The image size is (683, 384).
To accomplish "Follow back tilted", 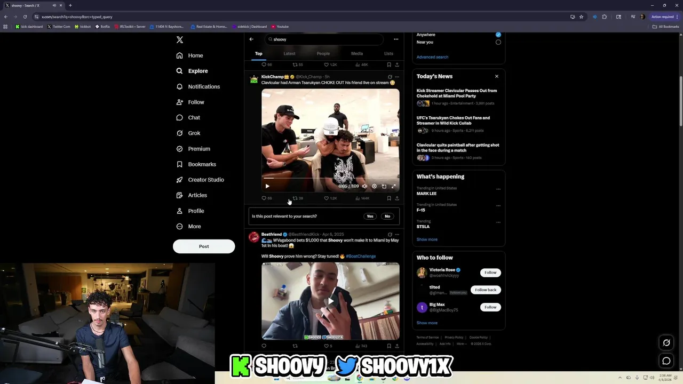I will [x=486, y=290].
